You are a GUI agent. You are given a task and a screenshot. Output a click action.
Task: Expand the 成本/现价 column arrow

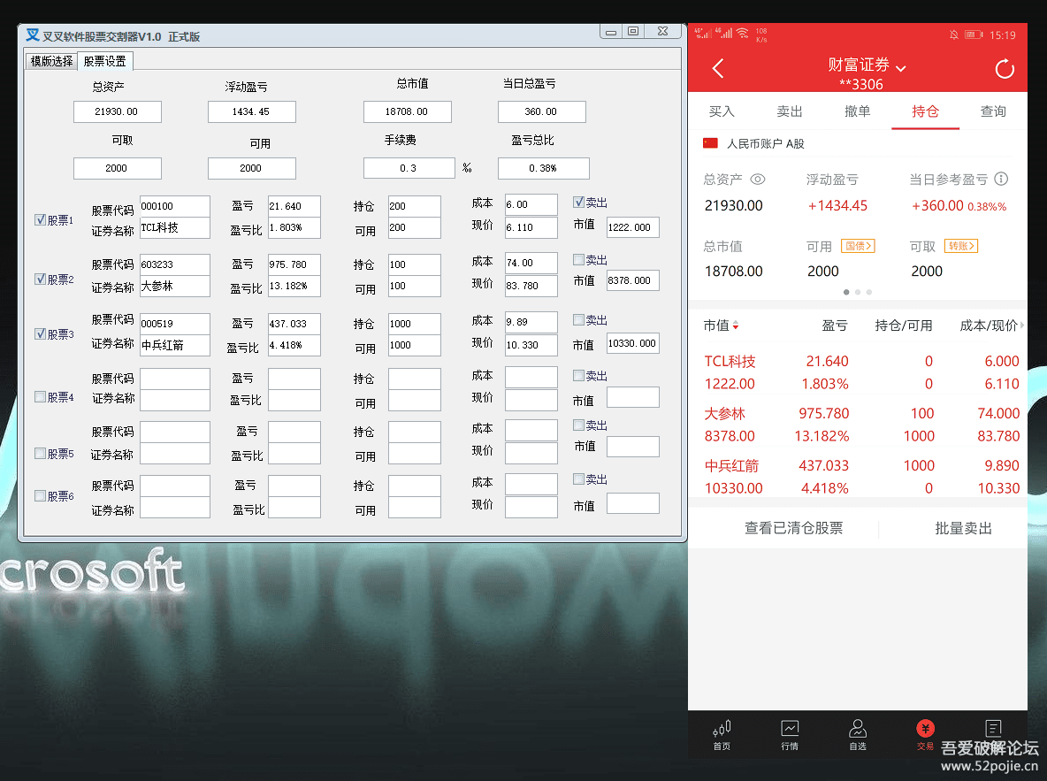pos(1022,325)
